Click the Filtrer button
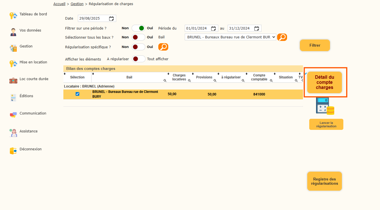380x210 pixels. click(315, 45)
